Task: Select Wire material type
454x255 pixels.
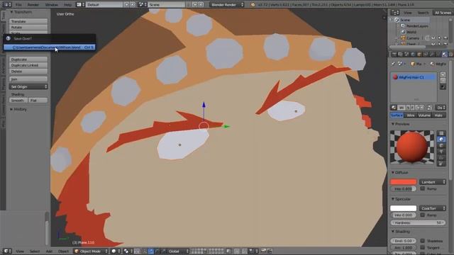Action: click(410, 115)
